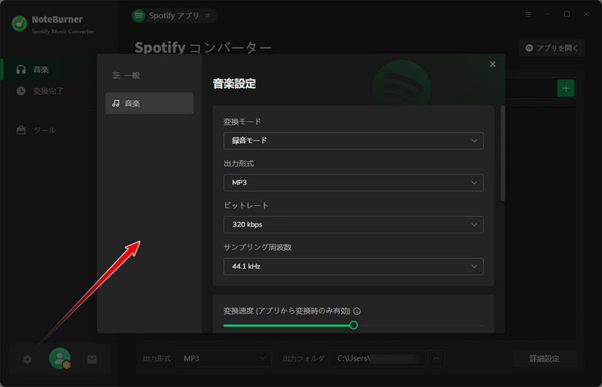Switch to 一般 settings tab

click(x=149, y=75)
